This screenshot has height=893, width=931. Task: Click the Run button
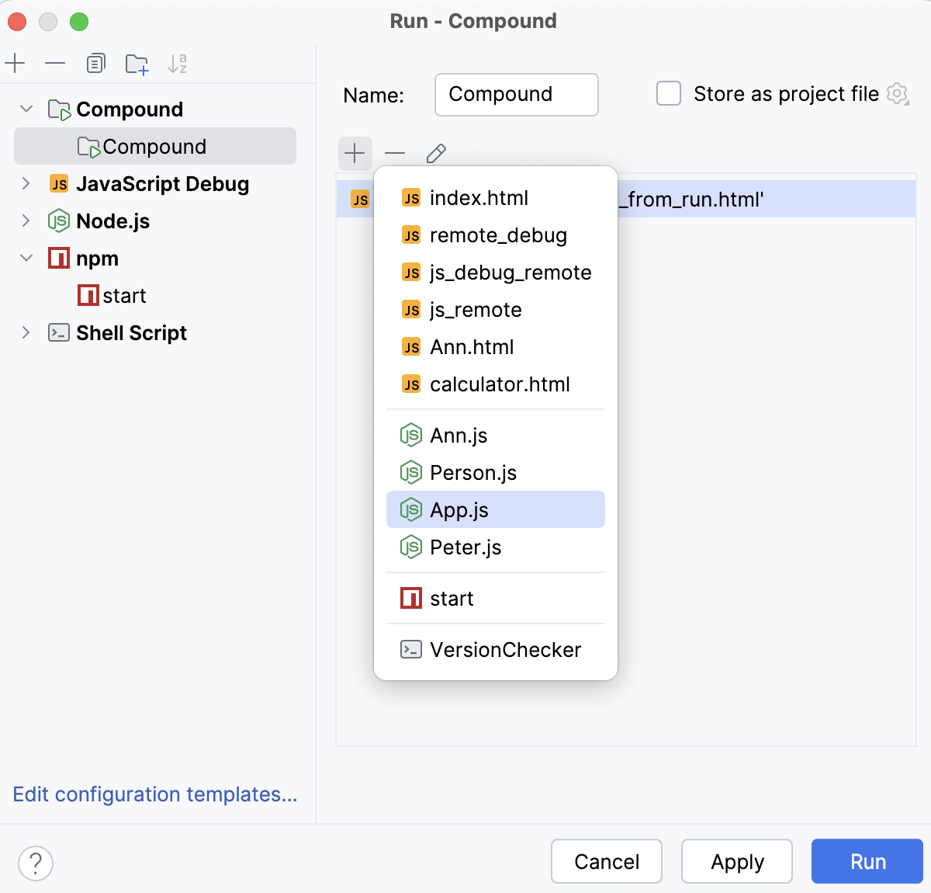pos(867,861)
